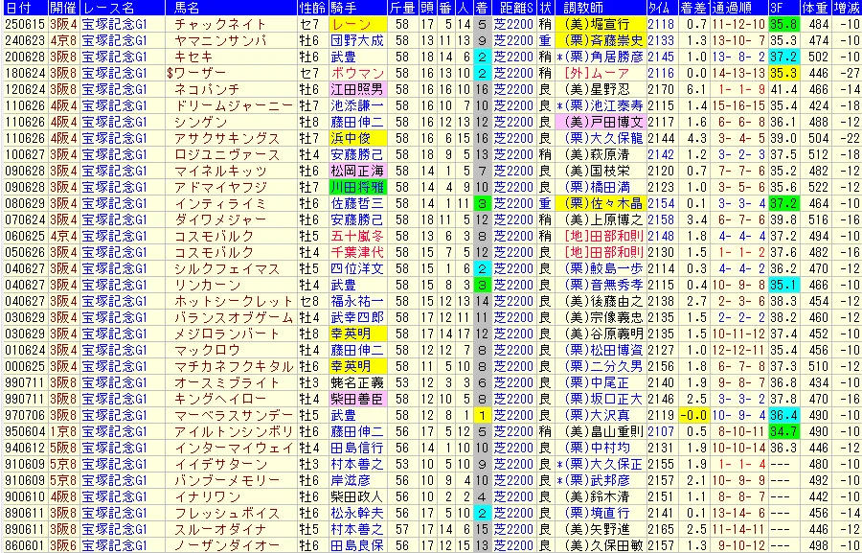Click jockey 四位洋文
The image size is (862, 553).
pos(357,268)
